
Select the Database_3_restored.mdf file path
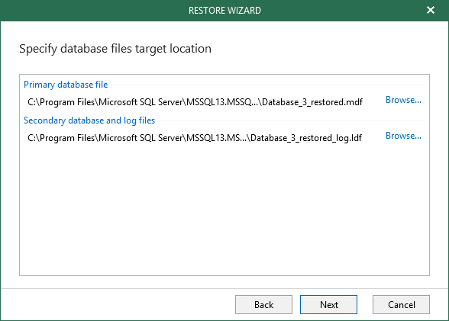click(x=195, y=102)
